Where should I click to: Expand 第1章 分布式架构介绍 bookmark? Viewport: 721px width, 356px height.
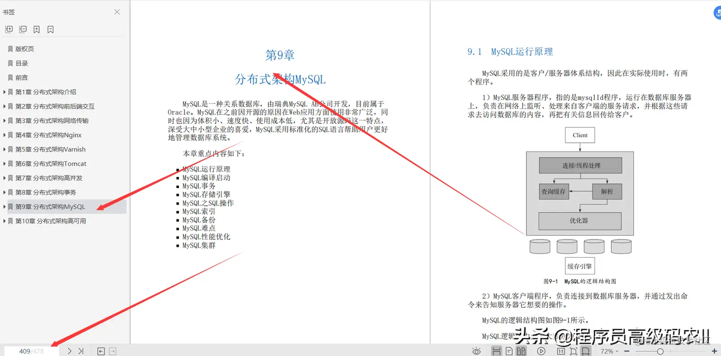(x=4, y=92)
